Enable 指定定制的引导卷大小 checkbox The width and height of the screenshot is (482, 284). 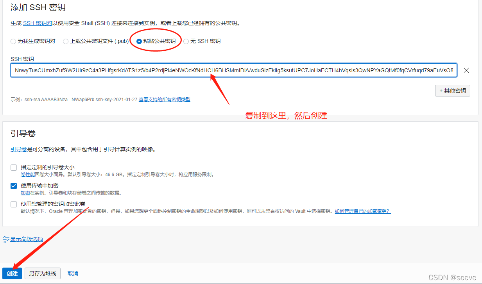click(x=14, y=168)
